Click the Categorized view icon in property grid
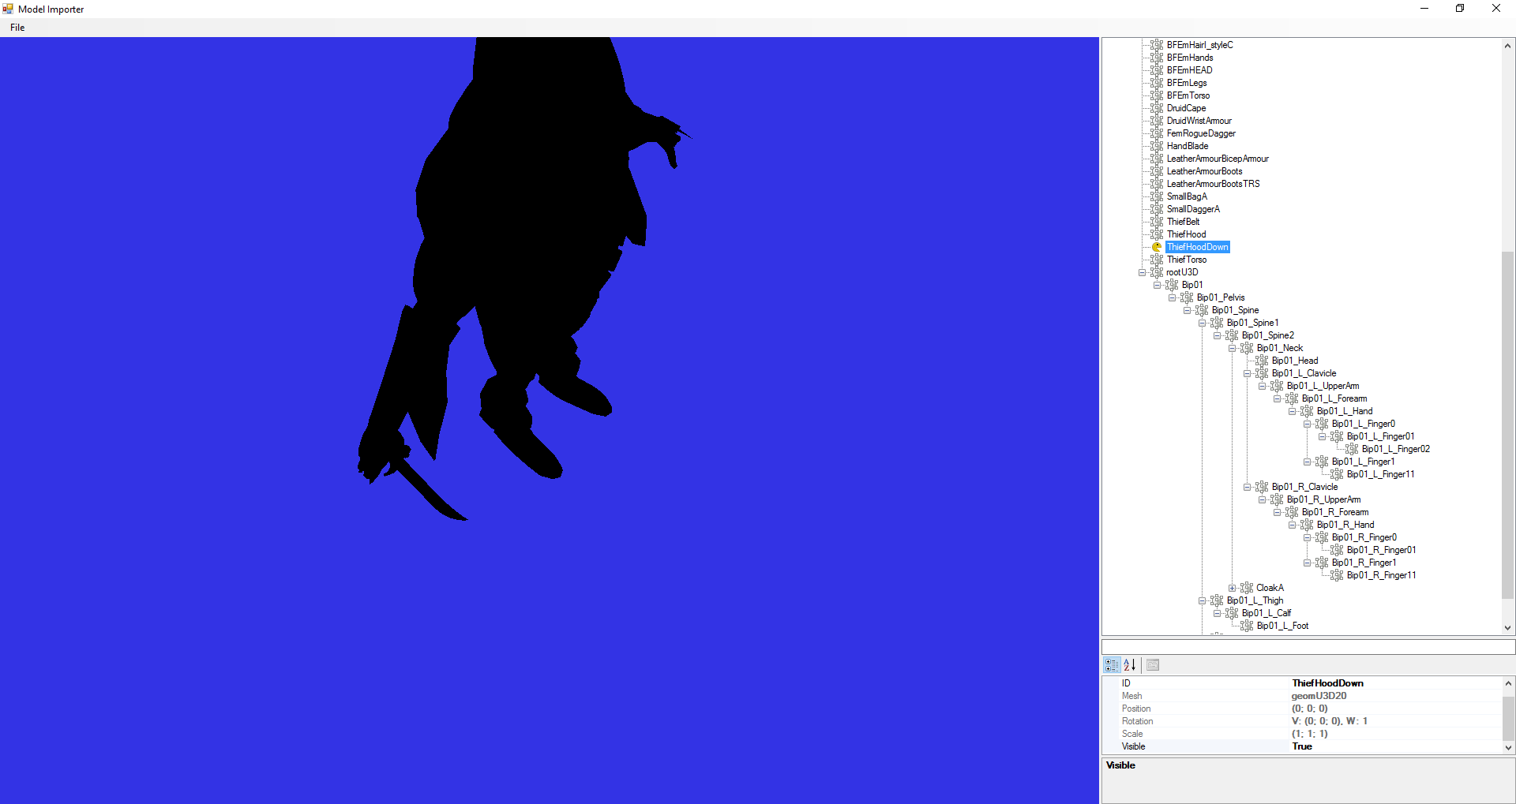The image size is (1516, 804). 1112,665
